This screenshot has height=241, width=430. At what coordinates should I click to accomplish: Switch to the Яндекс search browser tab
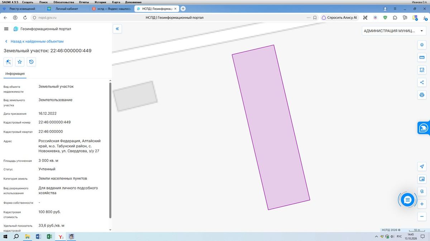[x=111, y=9]
